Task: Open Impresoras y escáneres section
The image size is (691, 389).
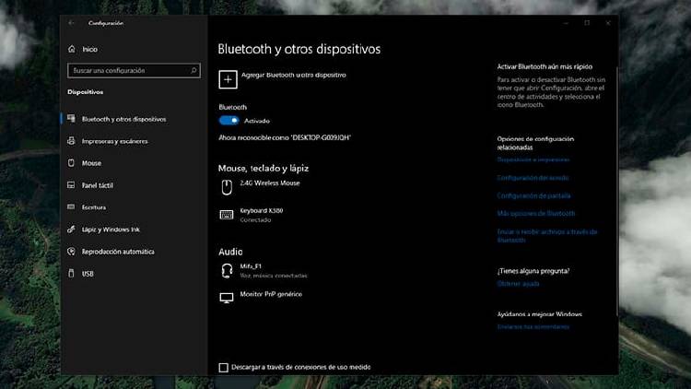Action: pos(114,141)
